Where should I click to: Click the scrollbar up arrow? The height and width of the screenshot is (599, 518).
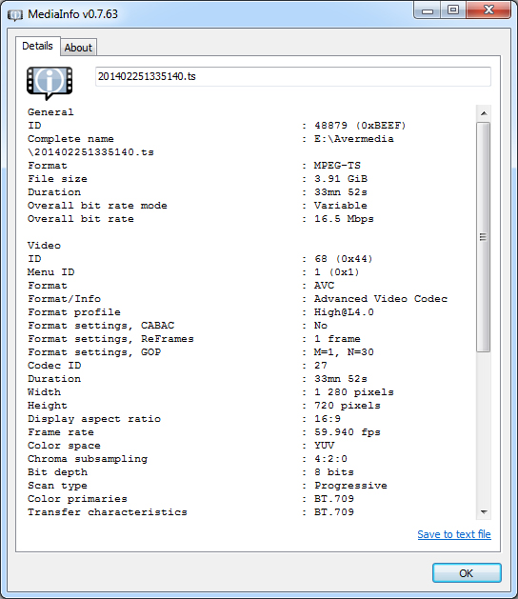(x=484, y=113)
